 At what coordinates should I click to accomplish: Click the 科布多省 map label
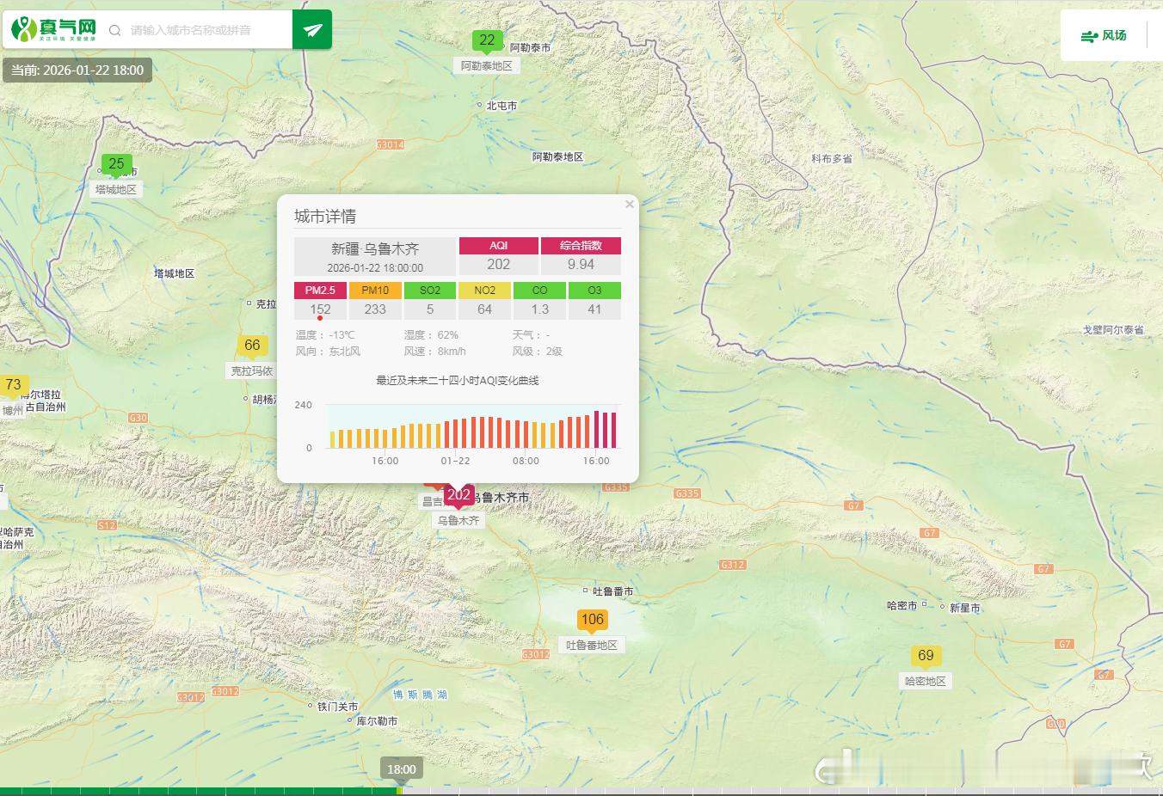pyautogui.click(x=832, y=159)
